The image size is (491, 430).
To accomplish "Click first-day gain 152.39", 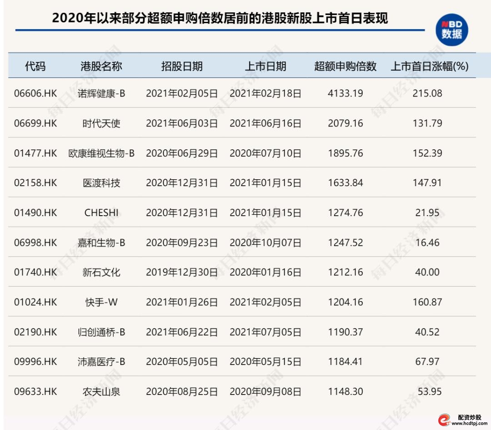I will pos(427,153).
